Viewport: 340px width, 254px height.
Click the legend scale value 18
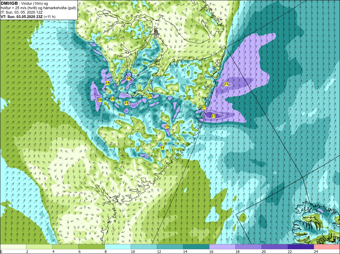[237, 252]
